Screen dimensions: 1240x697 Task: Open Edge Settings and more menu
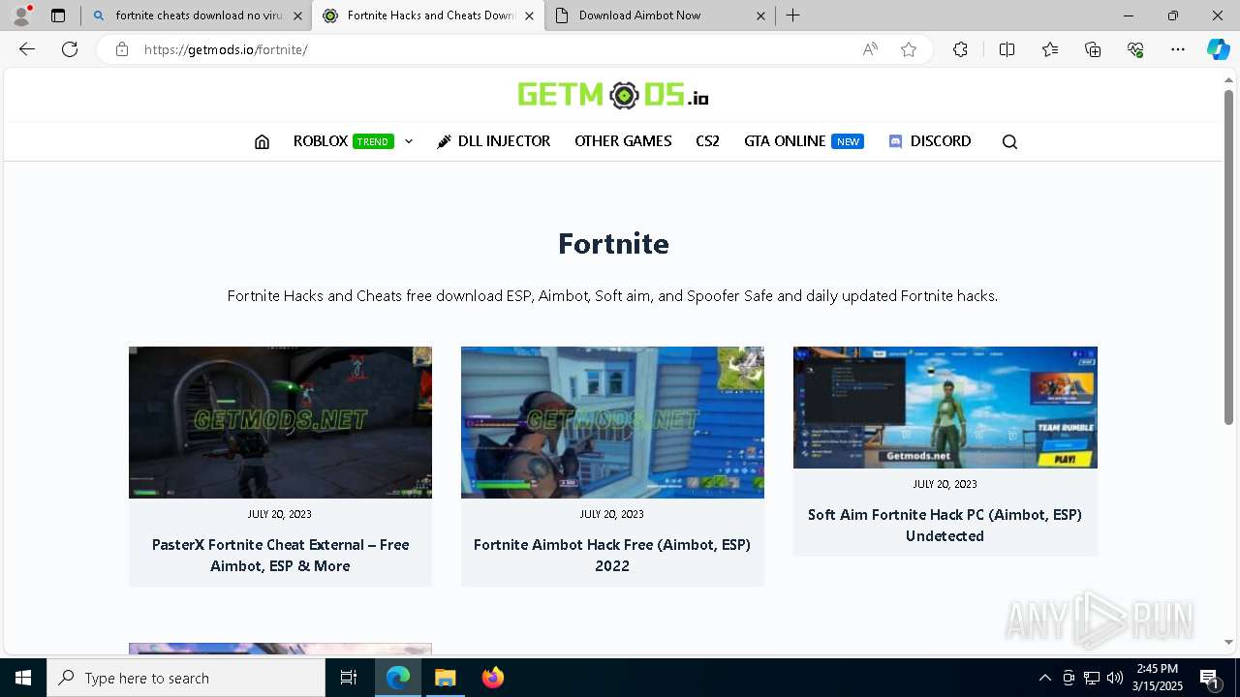pyautogui.click(x=1178, y=49)
